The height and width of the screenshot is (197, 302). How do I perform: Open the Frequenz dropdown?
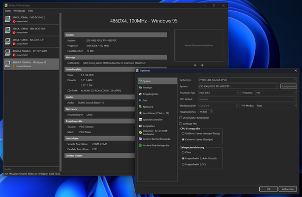pos(276,93)
